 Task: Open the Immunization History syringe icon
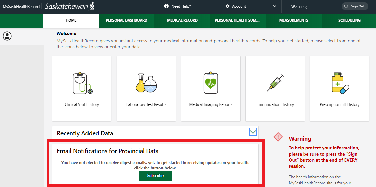click(275, 83)
